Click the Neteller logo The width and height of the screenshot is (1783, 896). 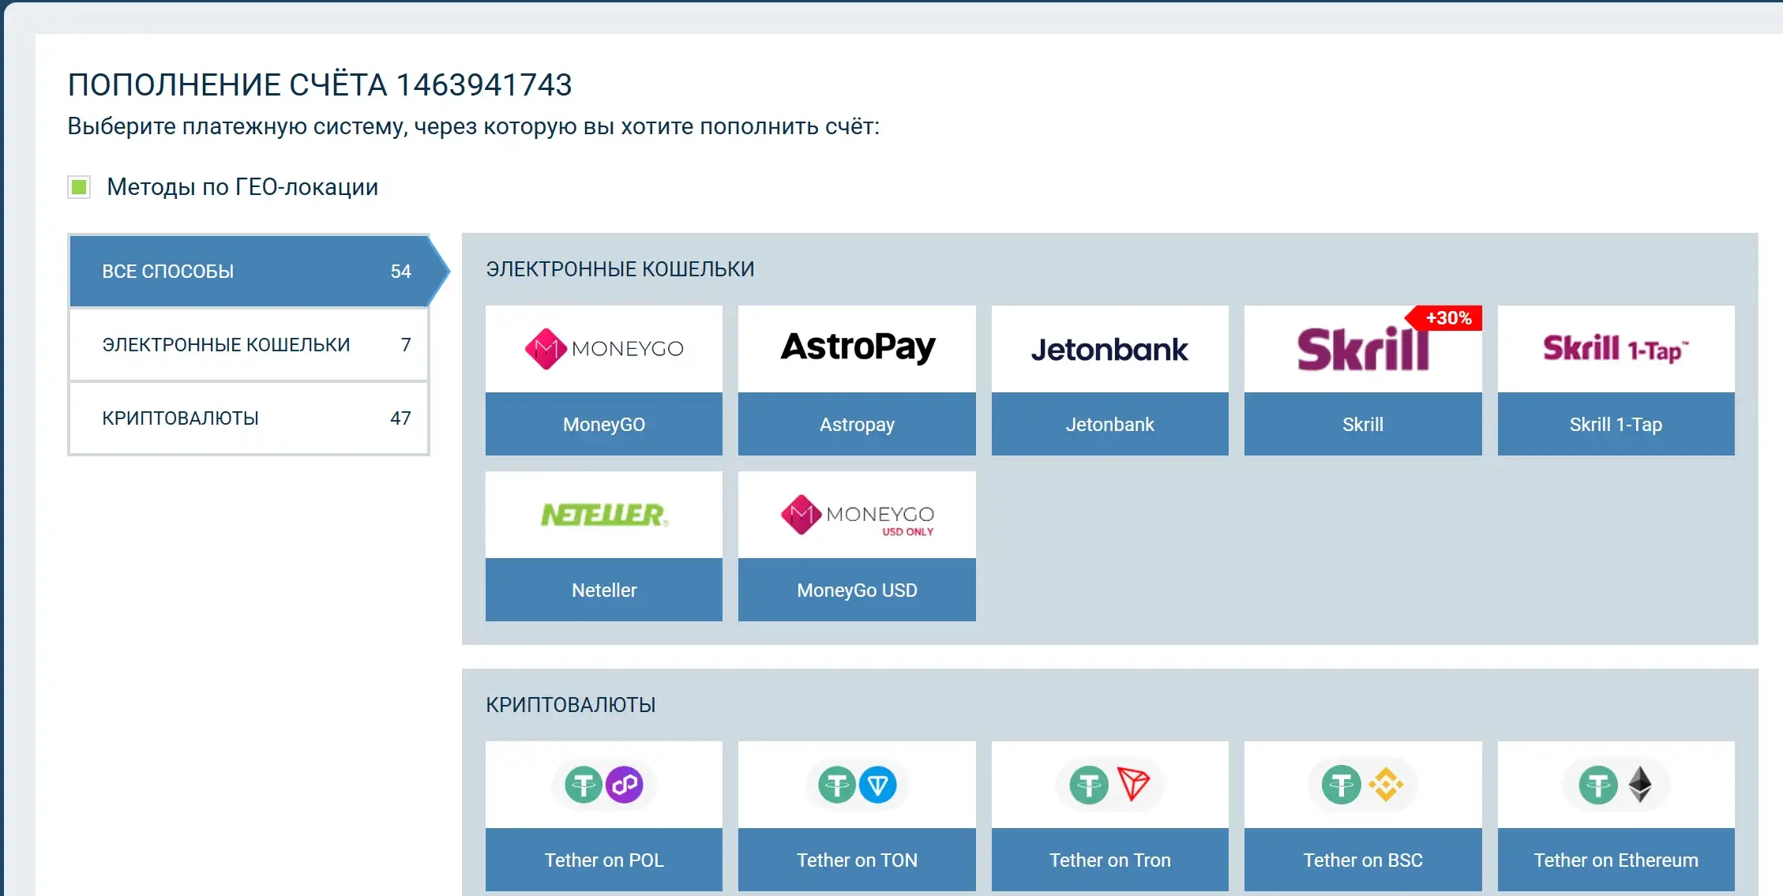coord(604,513)
